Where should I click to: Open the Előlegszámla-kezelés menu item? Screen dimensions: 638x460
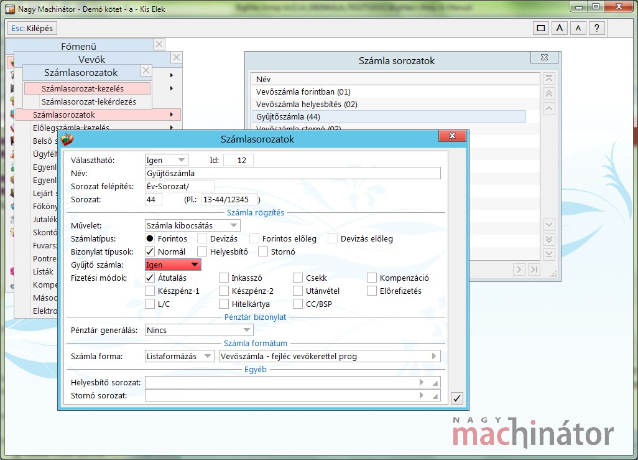click(72, 128)
